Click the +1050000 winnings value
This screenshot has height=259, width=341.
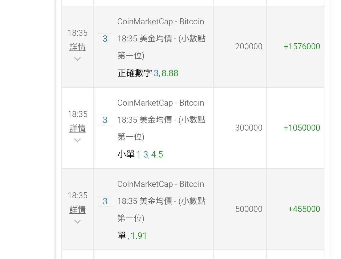click(x=302, y=128)
